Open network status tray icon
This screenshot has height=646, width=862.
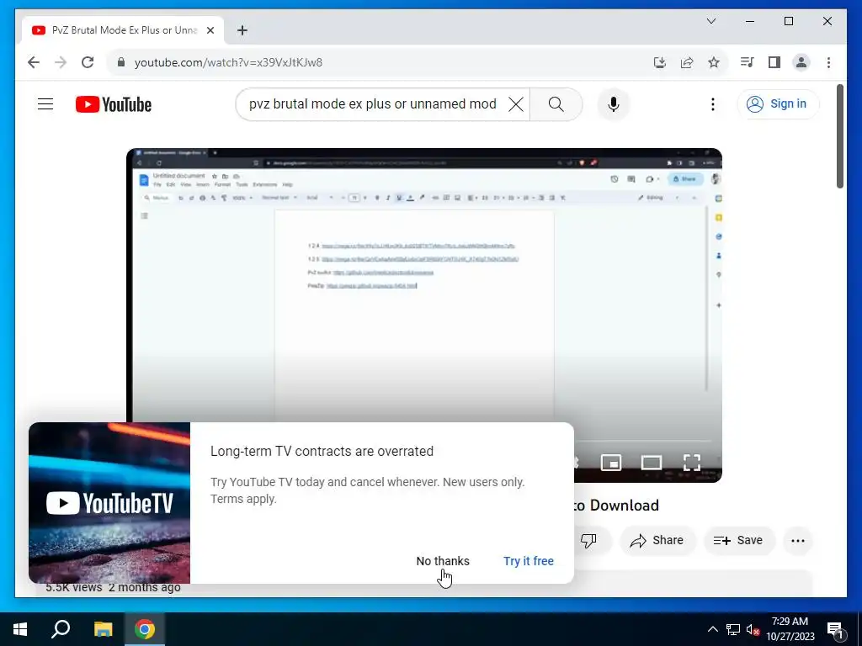733,629
